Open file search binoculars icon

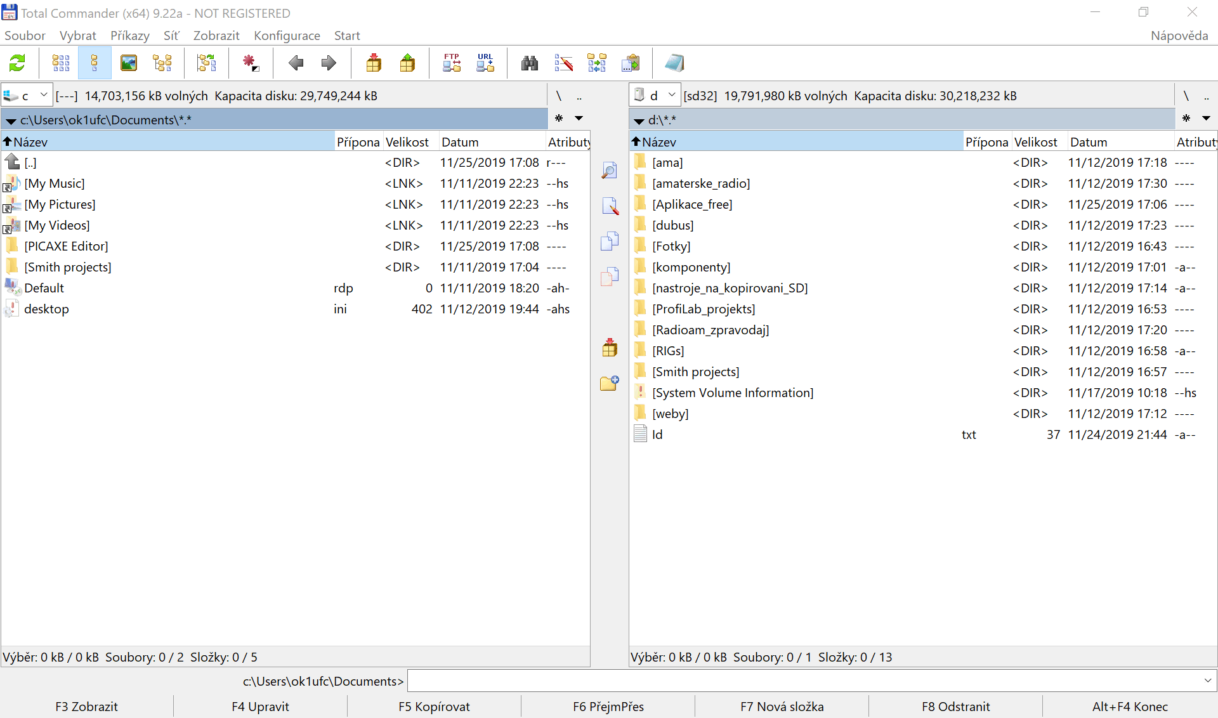click(x=530, y=63)
